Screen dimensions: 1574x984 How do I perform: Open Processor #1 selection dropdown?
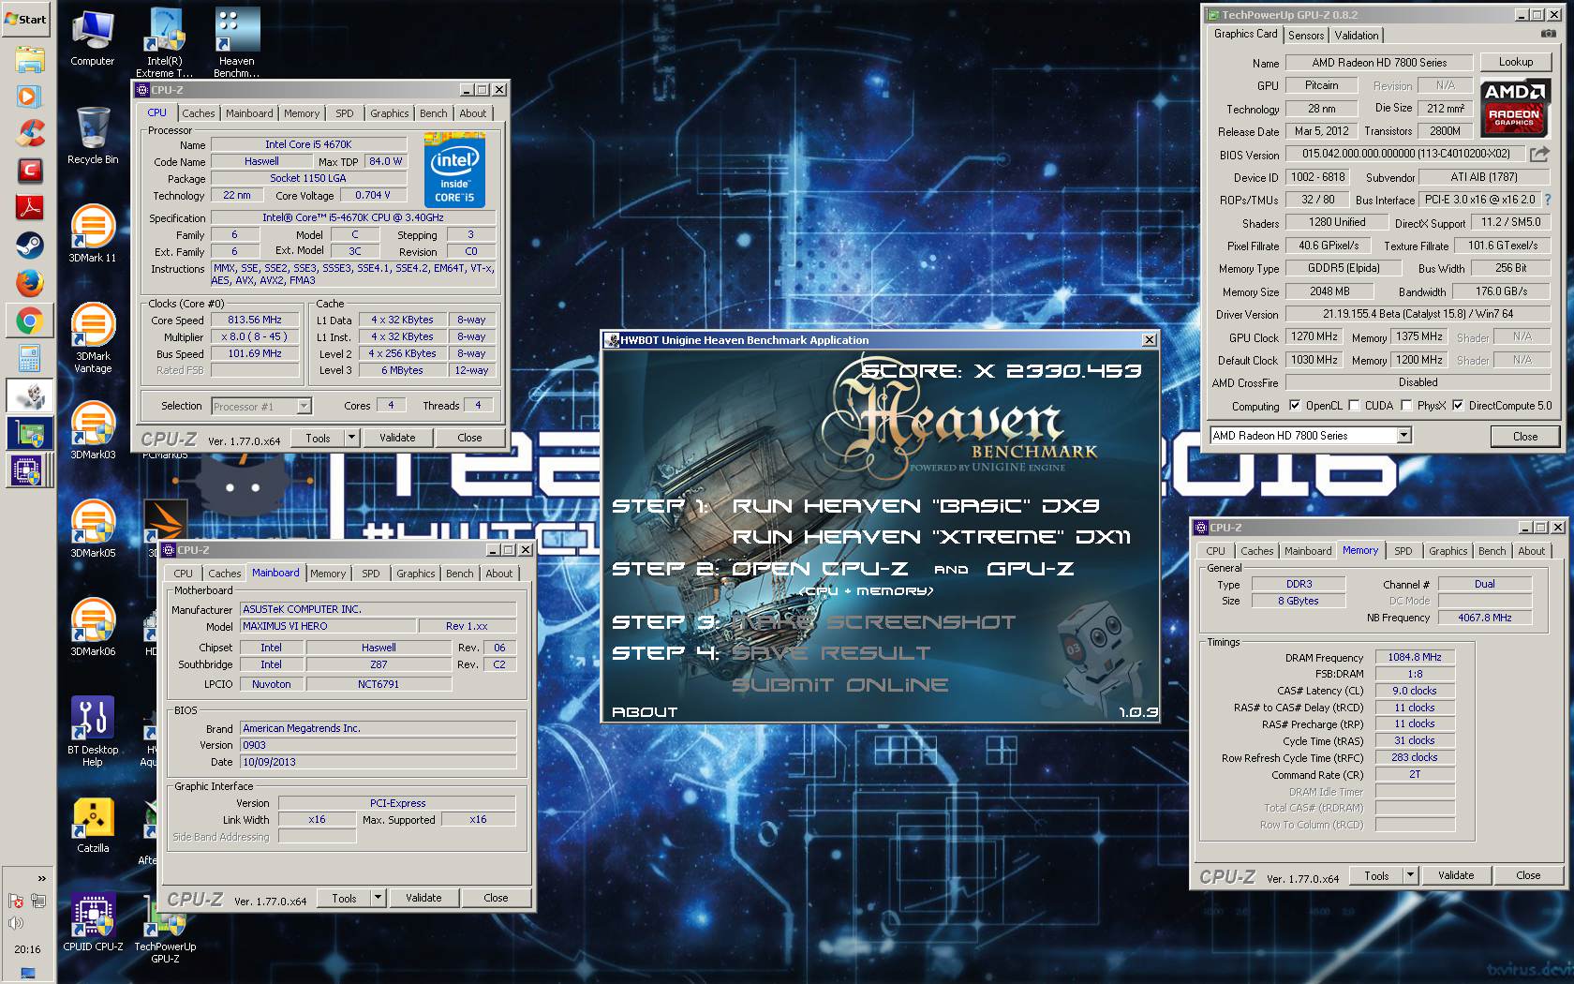[304, 406]
